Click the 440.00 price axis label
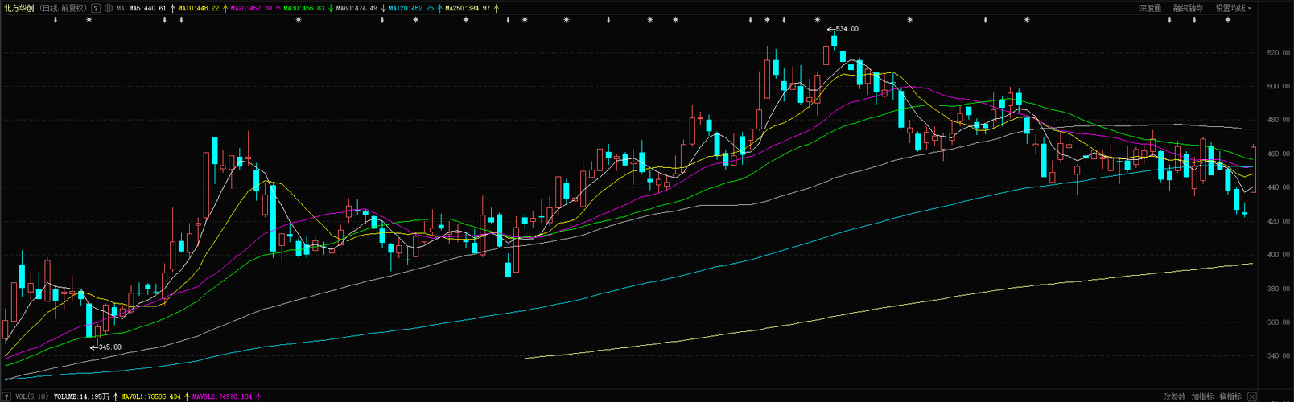 pyautogui.click(x=1278, y=187)
